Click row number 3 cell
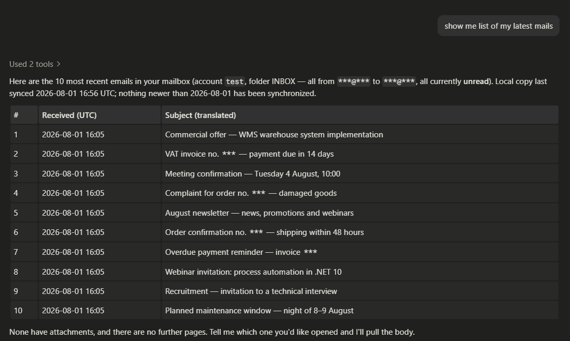The image size is (570, 341). (x=24, y=174)
